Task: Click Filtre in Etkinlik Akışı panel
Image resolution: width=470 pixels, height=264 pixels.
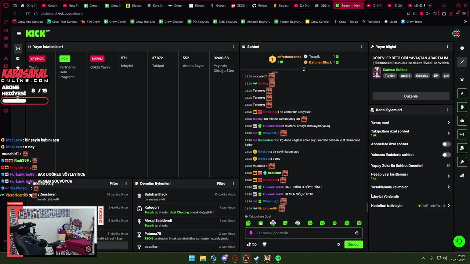Action: point(114,183)
